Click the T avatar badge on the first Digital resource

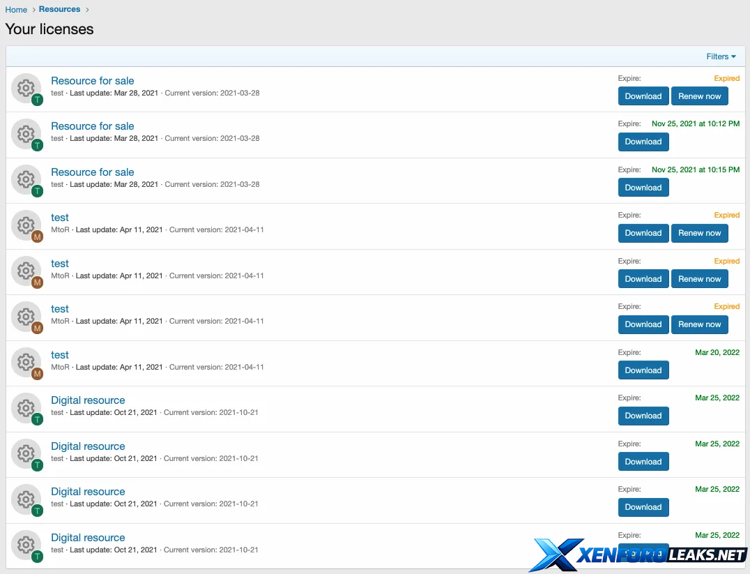coord(37,419)
